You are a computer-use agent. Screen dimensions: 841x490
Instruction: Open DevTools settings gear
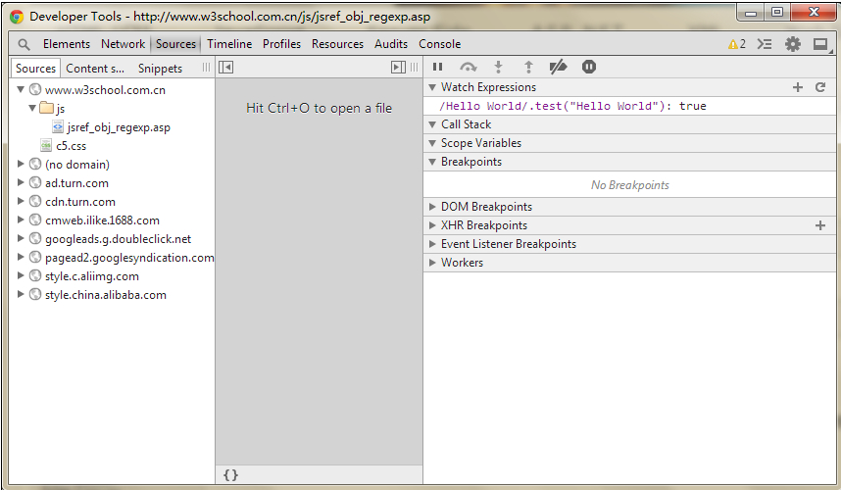(792, 44)
